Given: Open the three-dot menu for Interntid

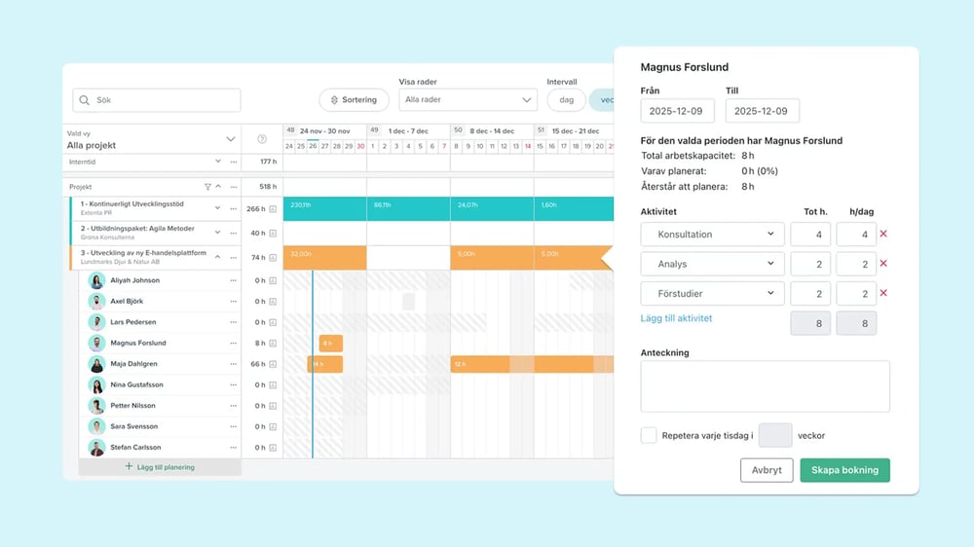Looking at the screenshot, I should [x=234, y=162].
